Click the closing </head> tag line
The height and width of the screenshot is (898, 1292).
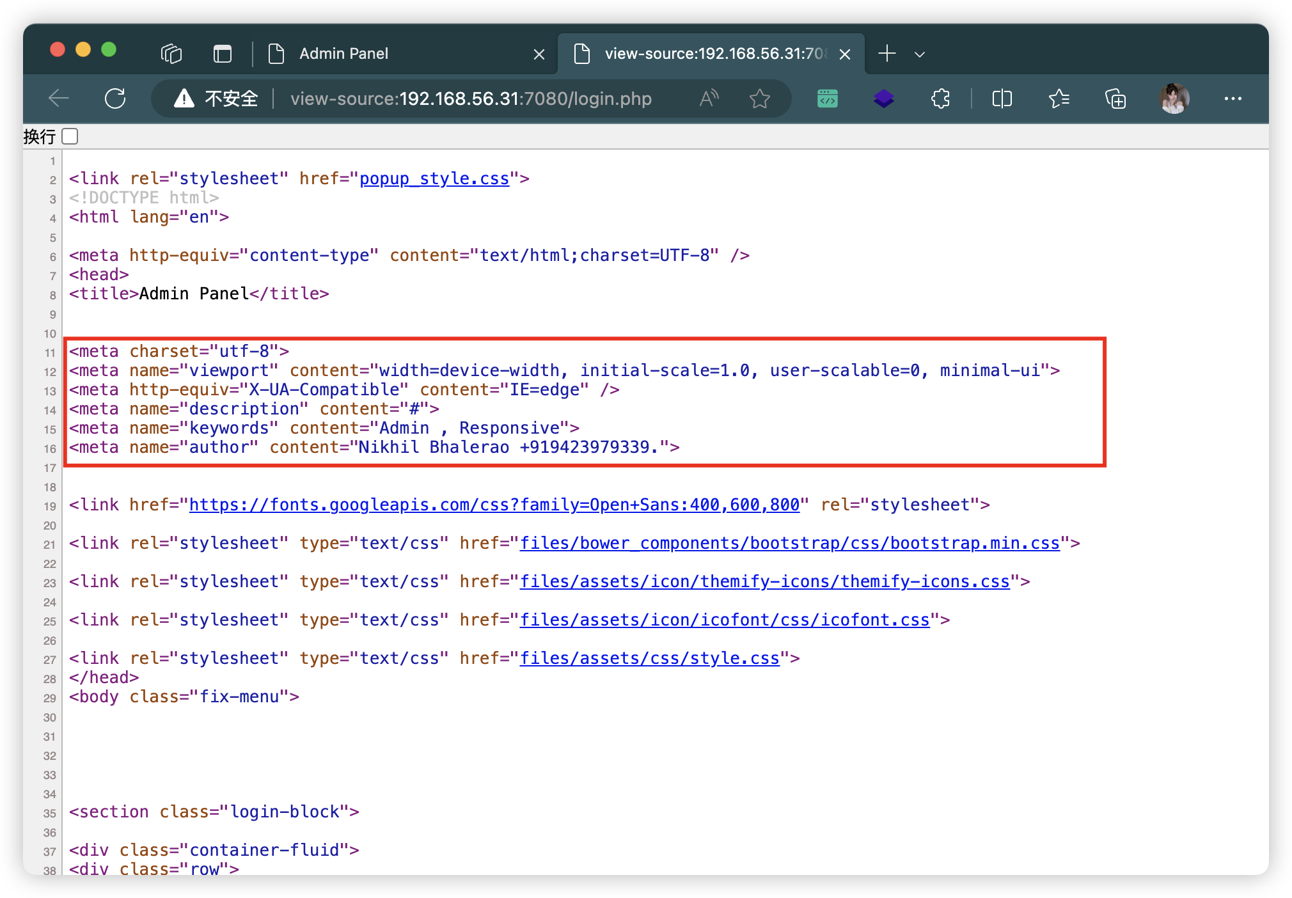(x=104, y=677)
